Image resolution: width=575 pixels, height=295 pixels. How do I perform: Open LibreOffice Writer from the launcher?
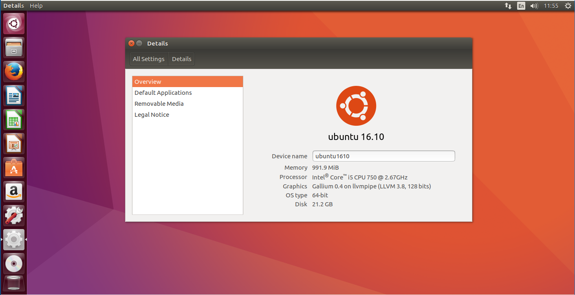point(14,96)
